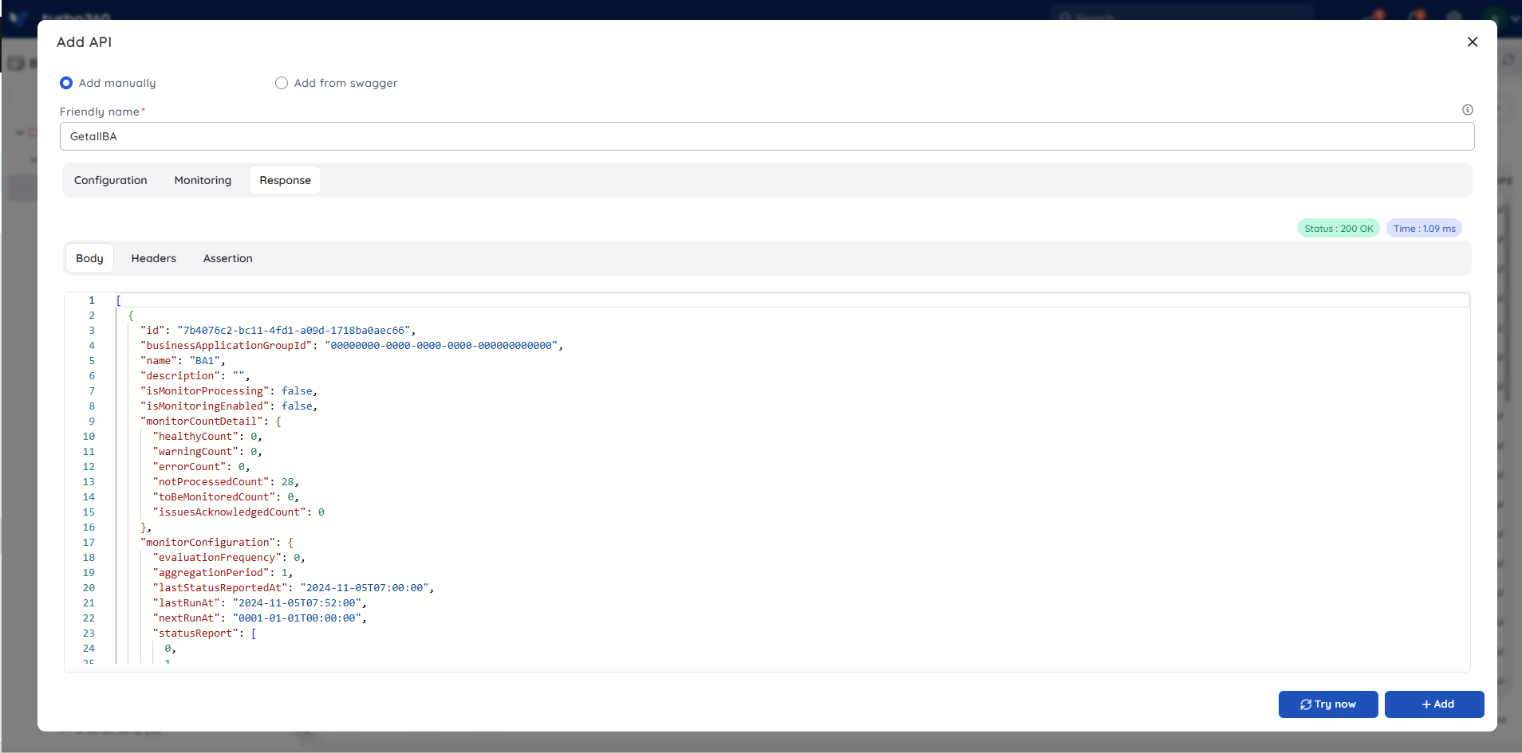Click the "businessApplicationGroupId" line in JSON
This screenshot has height=753, width=1522.
[x=352, y=346]
